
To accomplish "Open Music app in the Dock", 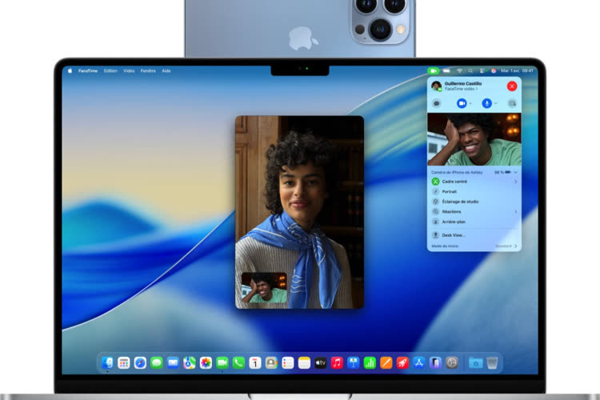I will (x=337, y=363).
